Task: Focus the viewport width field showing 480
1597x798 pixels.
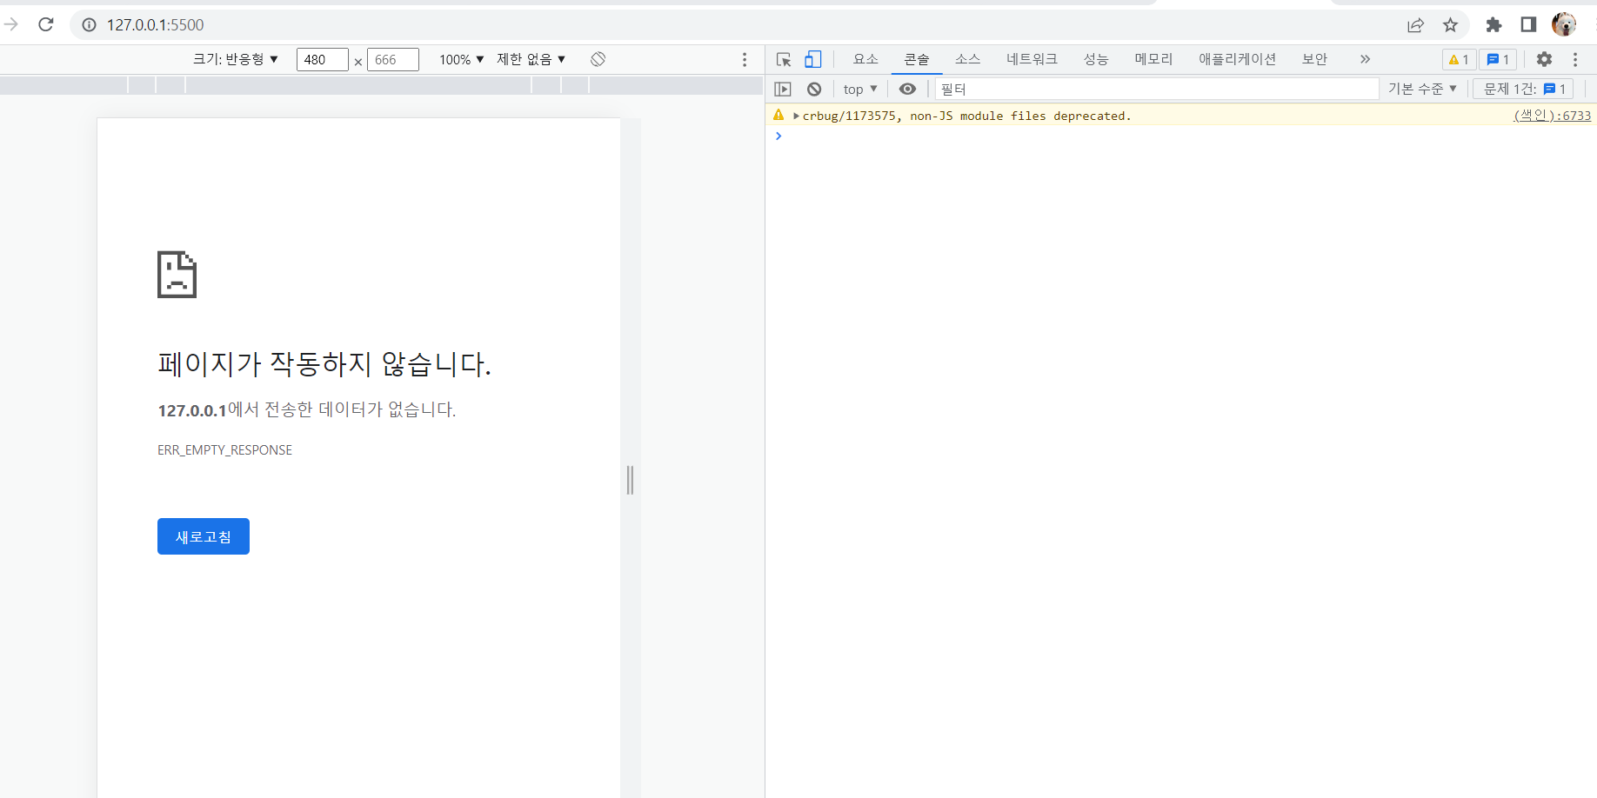Action: (x=322, y=59)
